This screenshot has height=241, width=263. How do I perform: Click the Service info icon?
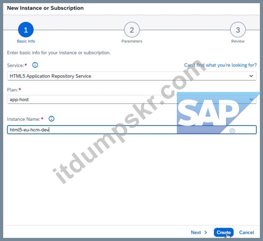click(35, 65)
